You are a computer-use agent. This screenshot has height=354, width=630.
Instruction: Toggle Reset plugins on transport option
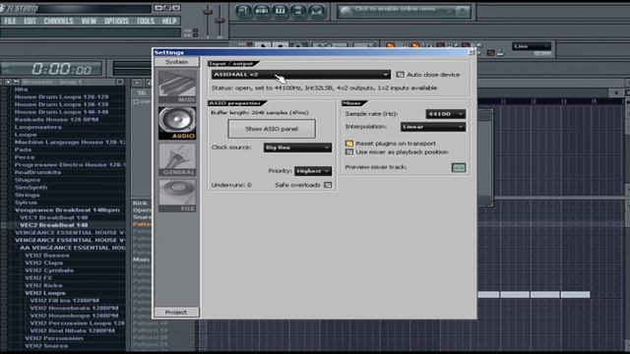pos(349,144)
